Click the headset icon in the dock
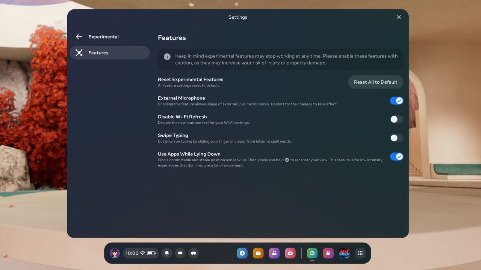The width and height of the screenshot is (481, 270). 194,253
